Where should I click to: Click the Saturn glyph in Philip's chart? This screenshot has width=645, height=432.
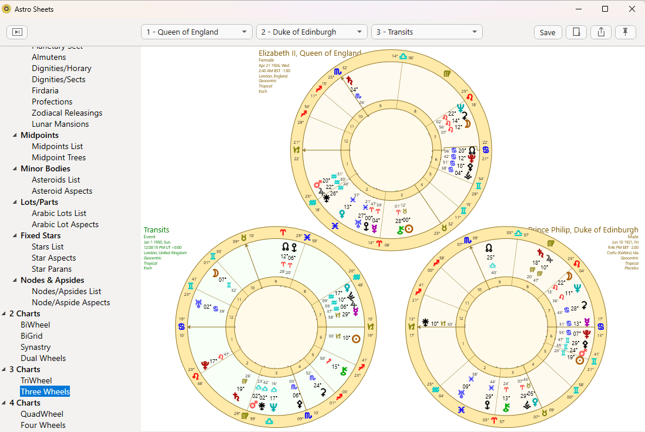[540, 253]
